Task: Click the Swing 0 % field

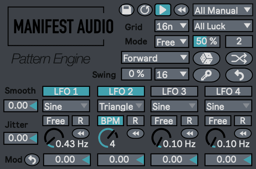Action: click(x=136, y=74)
